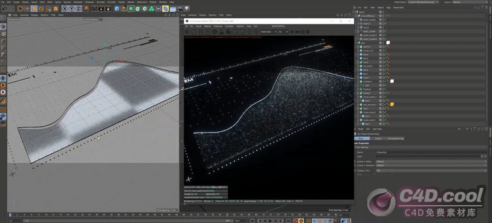Screen dimensions: 492x223
Task: Pause rendering in Live Viewer
Action: pyautogui.click(x=201, y=31)
